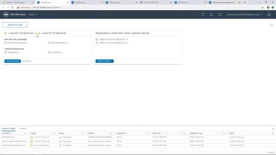Click the vcsa-02-70.lab.local vCenter icon in site pair
This screenshot has width=276, height=155.
(6, 33)
